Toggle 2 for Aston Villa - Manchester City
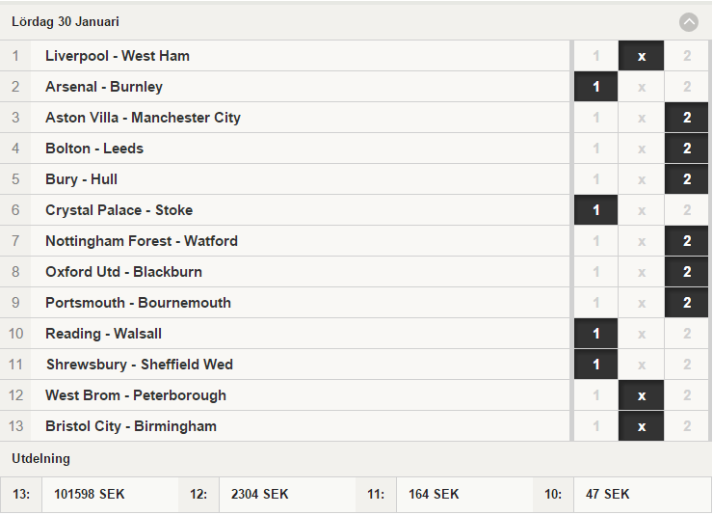 point(687,118)
